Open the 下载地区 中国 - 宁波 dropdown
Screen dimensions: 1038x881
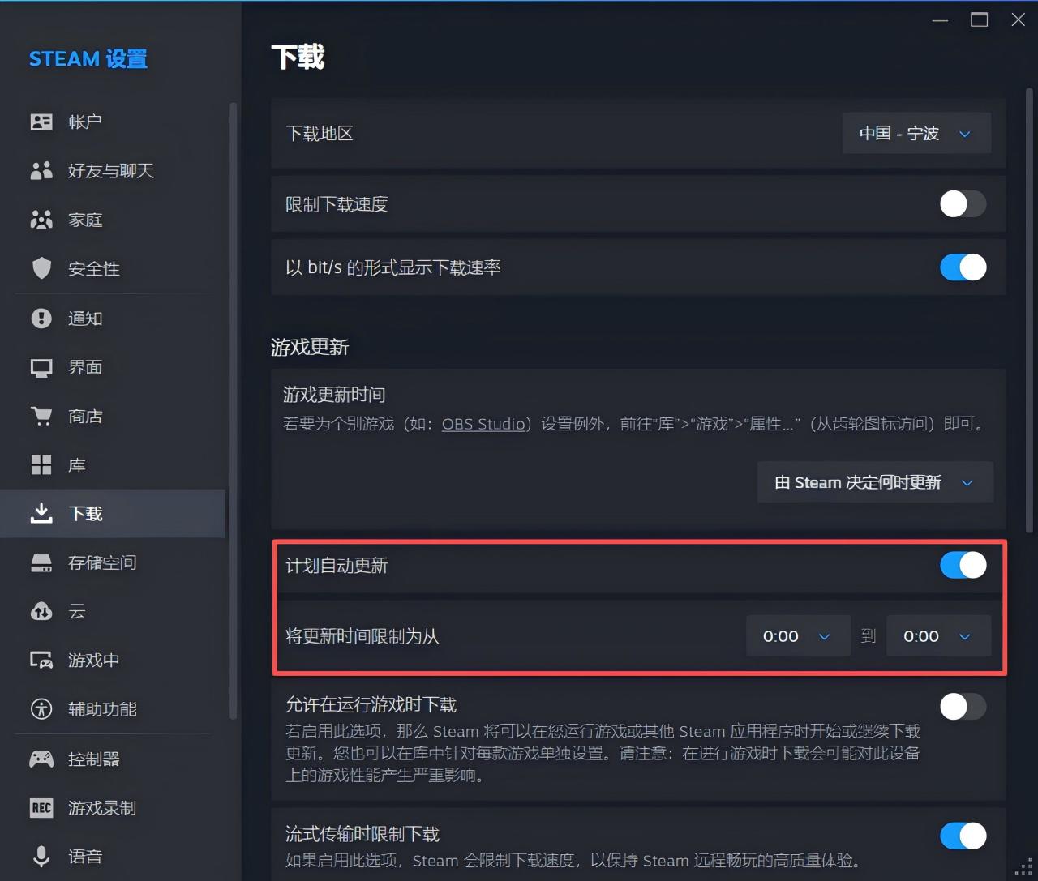(917, 134)
